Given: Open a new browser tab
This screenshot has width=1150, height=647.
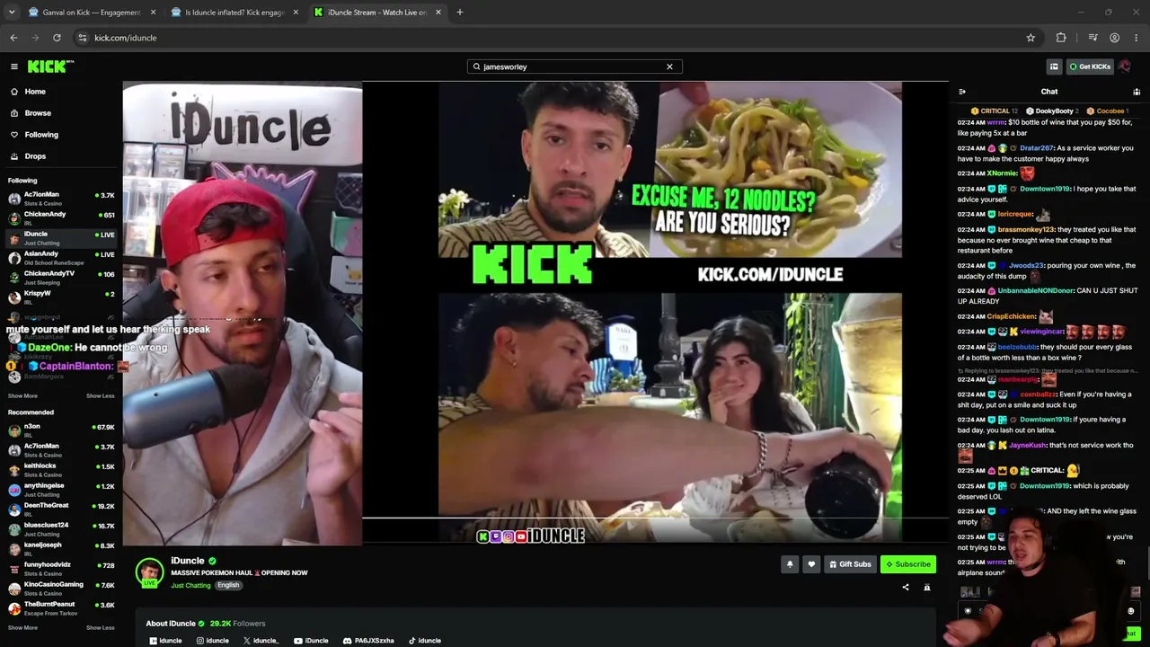Looking at the screenshot, I should (x=460, y=13).
